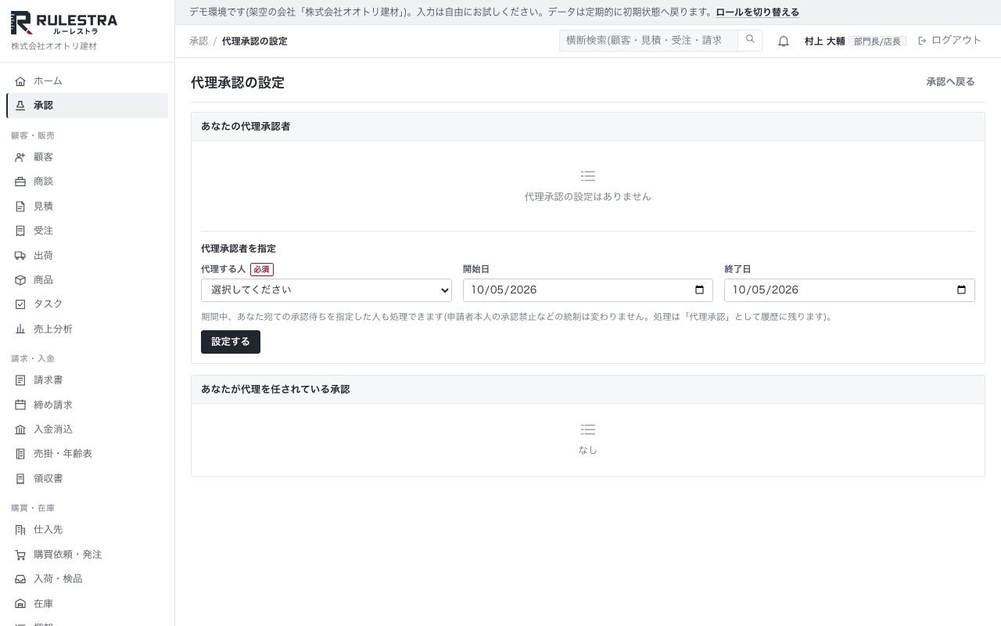
Task: Click 代理承認の設定はありません message
Action: point(588,197)
